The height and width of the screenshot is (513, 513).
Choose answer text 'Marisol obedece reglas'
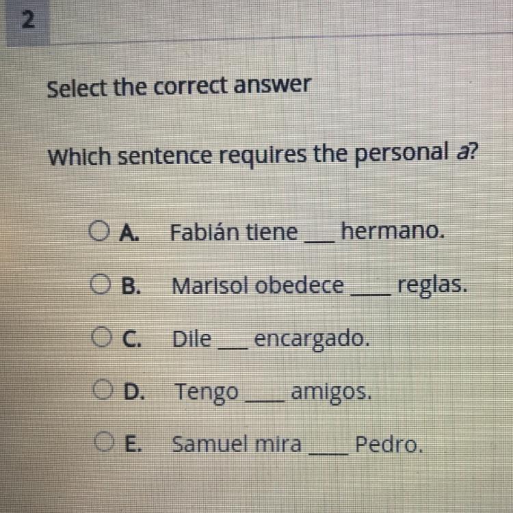tap(319, 285)
